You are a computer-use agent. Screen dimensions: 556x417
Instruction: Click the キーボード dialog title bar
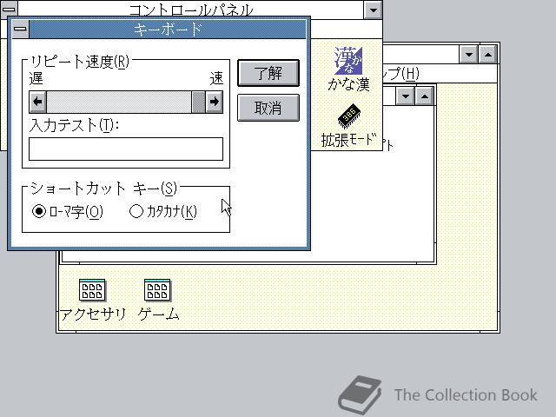(168, 29)
